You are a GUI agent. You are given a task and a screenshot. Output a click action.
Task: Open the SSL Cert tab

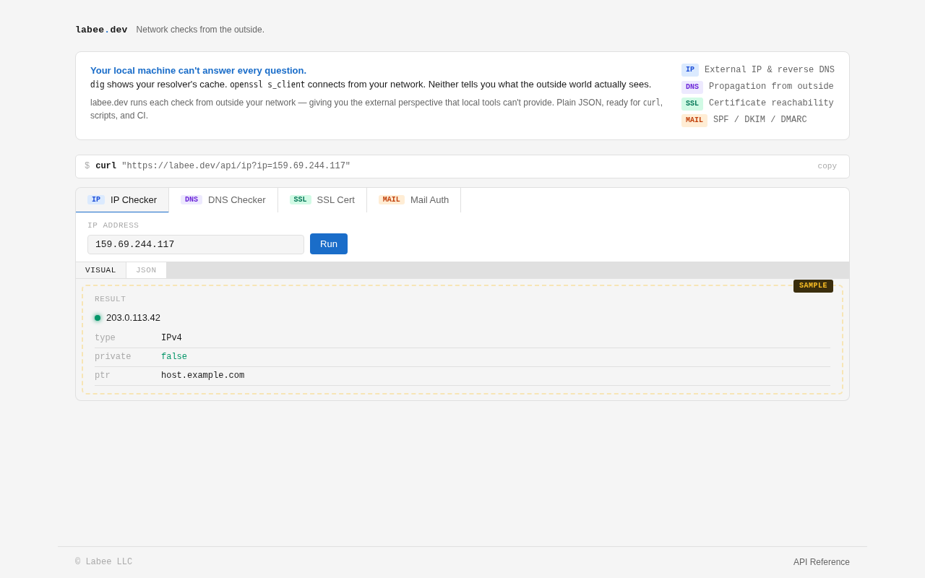coord(322,200)
